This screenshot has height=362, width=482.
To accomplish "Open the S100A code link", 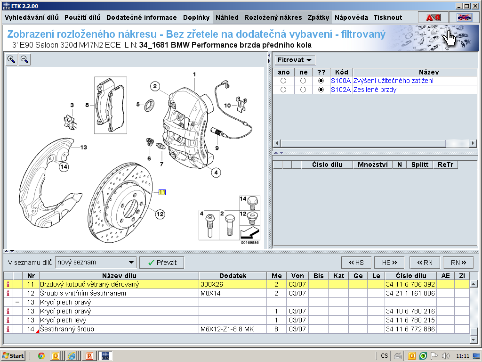I will pyautogui.click(x=341, y=81).
